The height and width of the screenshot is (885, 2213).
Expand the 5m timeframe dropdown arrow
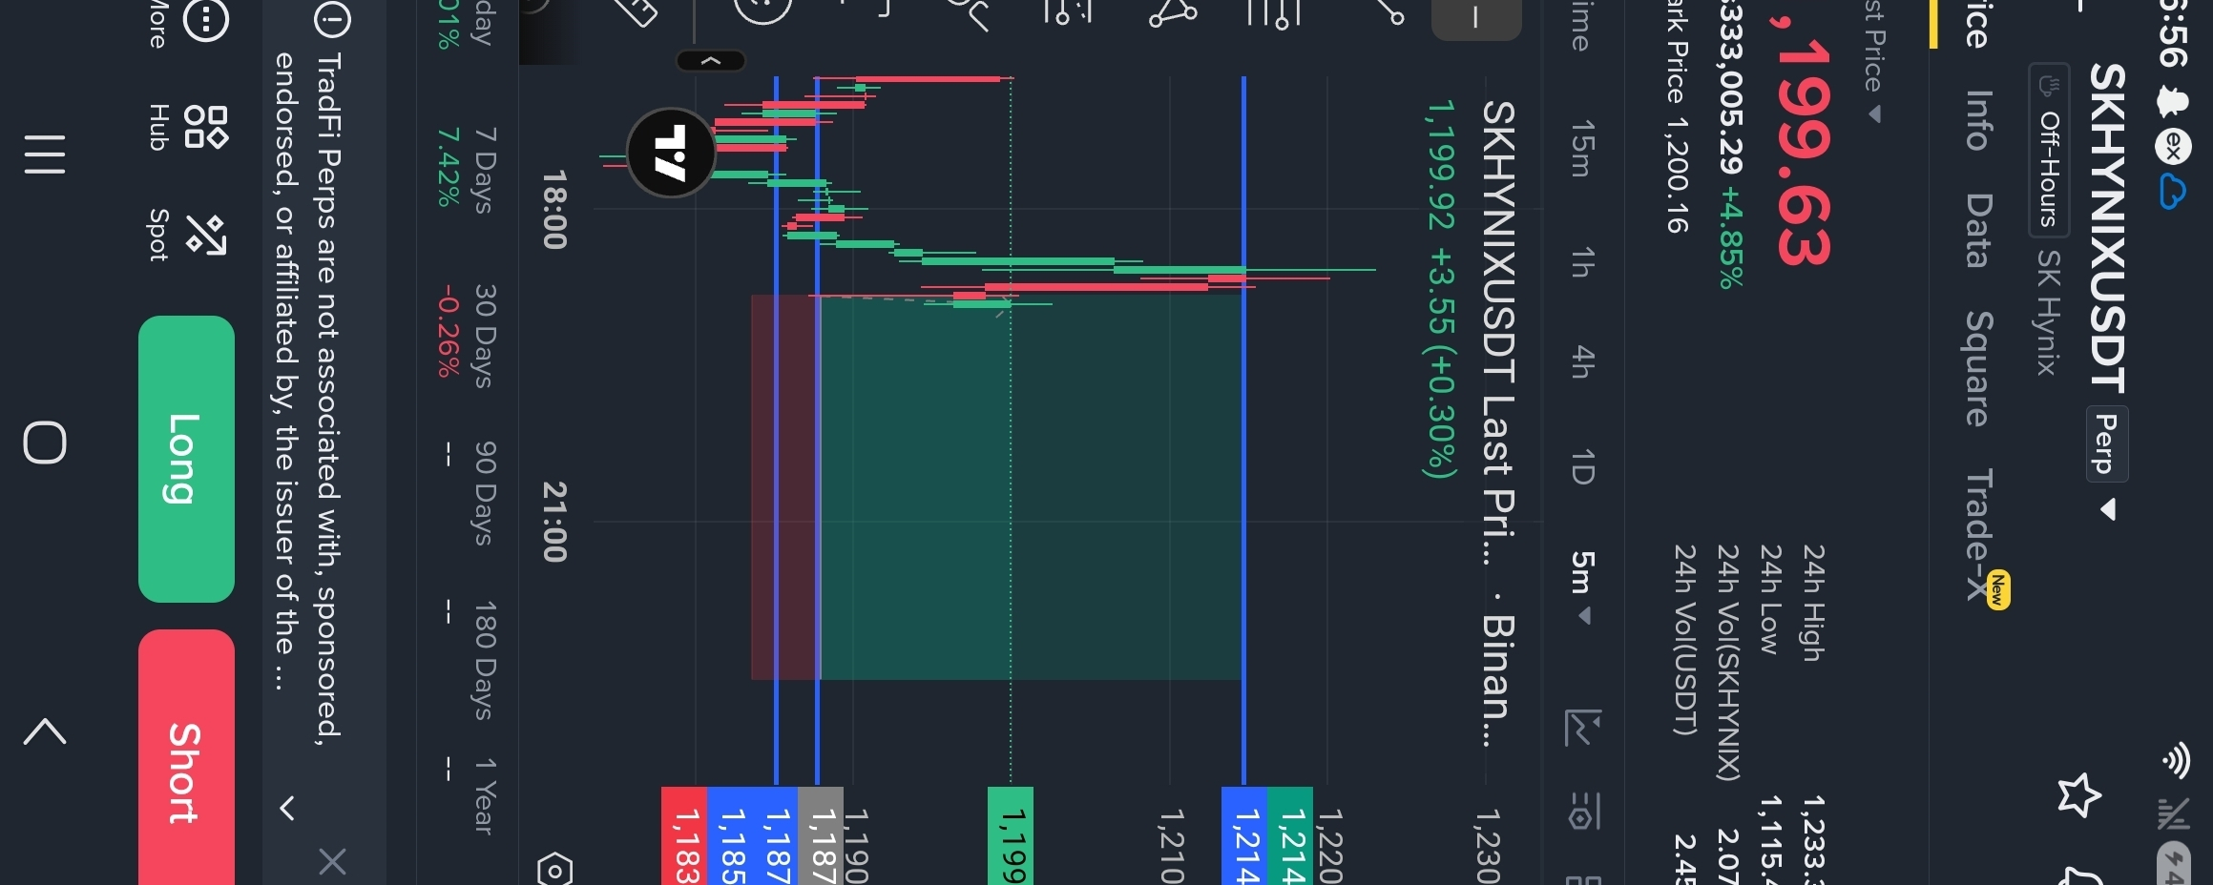(1584, 616)
